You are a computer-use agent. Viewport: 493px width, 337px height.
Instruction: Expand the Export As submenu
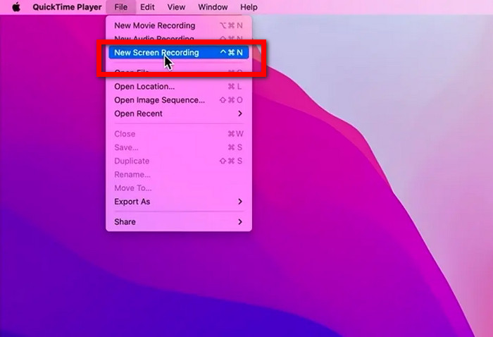[x=179, y=202]
